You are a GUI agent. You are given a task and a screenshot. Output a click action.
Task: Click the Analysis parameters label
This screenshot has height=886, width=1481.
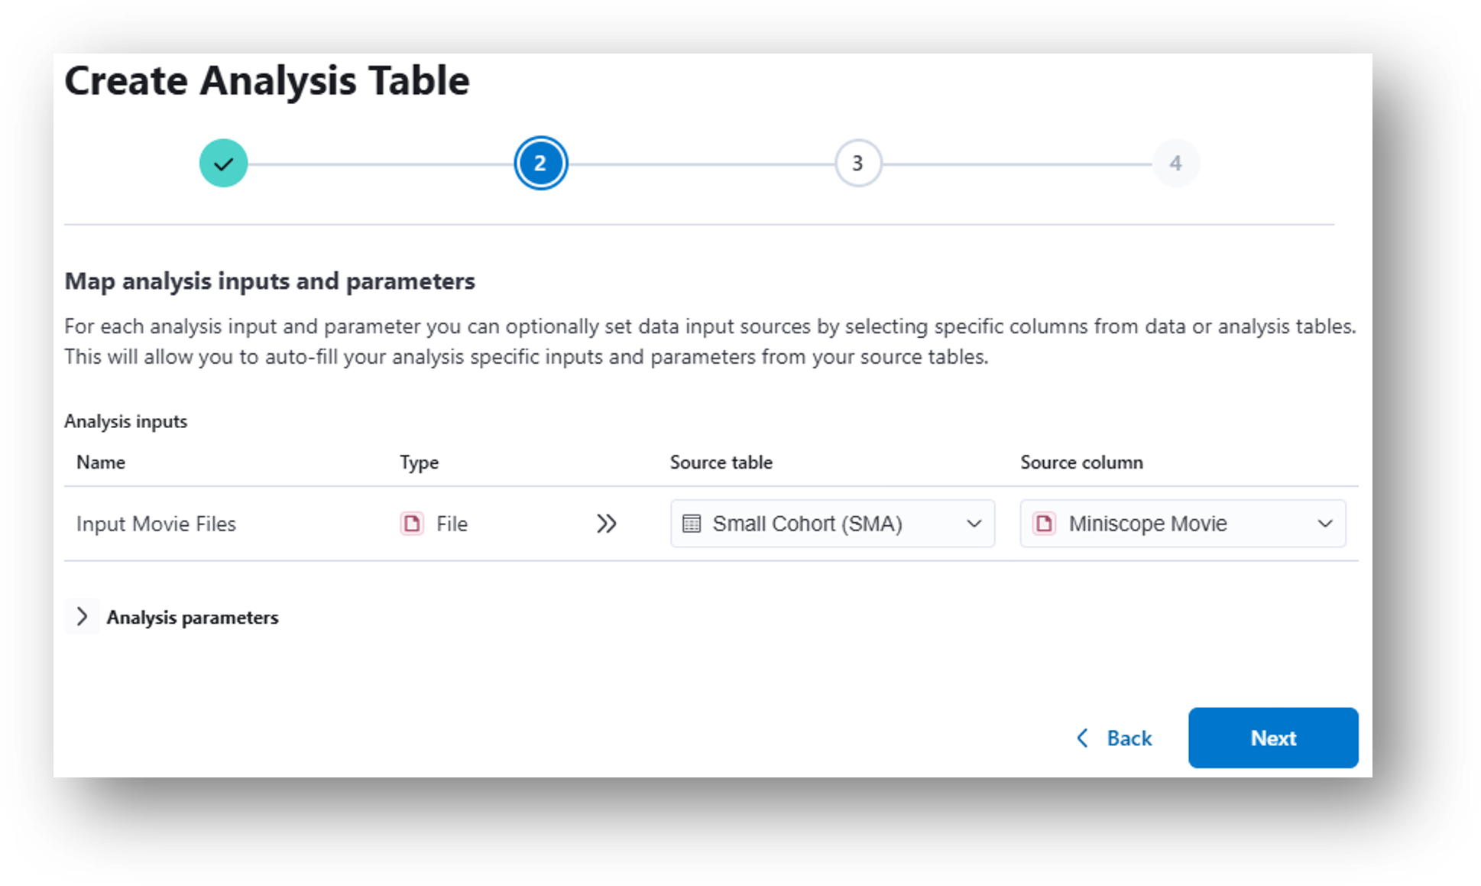[193, 617]
